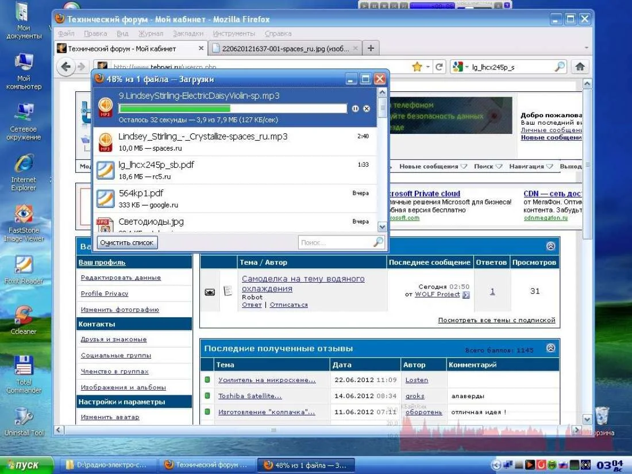This screenshot has height=474, width=632.
Task: Open Мой компьютер desktop icon
Action: pyautogui.click(x=24, y=71)
